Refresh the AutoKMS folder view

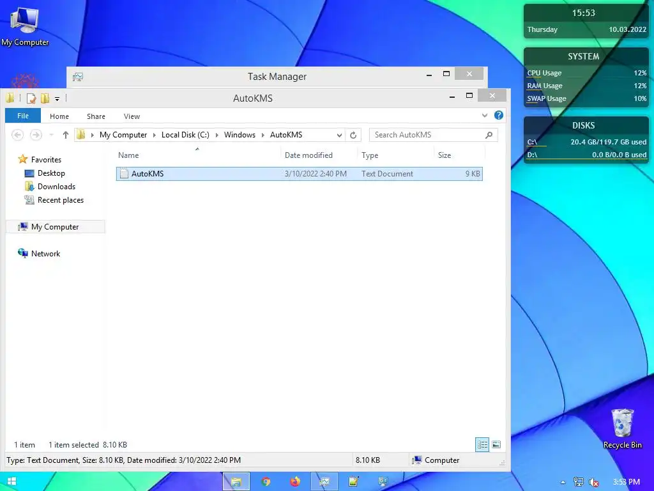click(x=353, y=136)
